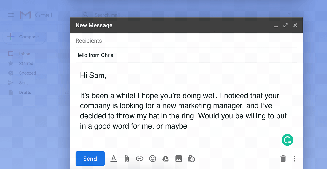Viewport: 327px width, 169px height.
Task: Open more options three-dot menu
Action: tap(294, 159)
